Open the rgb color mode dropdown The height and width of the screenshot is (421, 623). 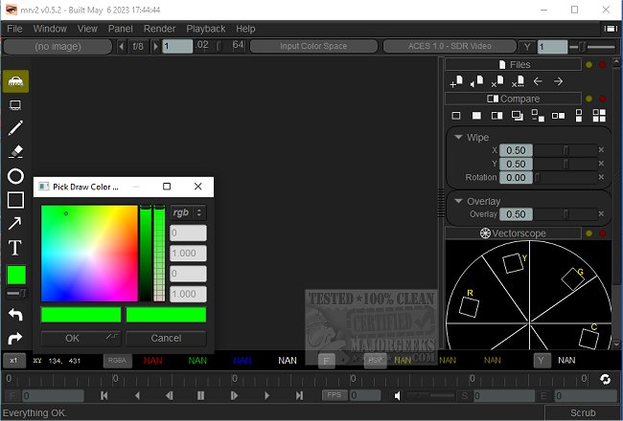[188, 212]
